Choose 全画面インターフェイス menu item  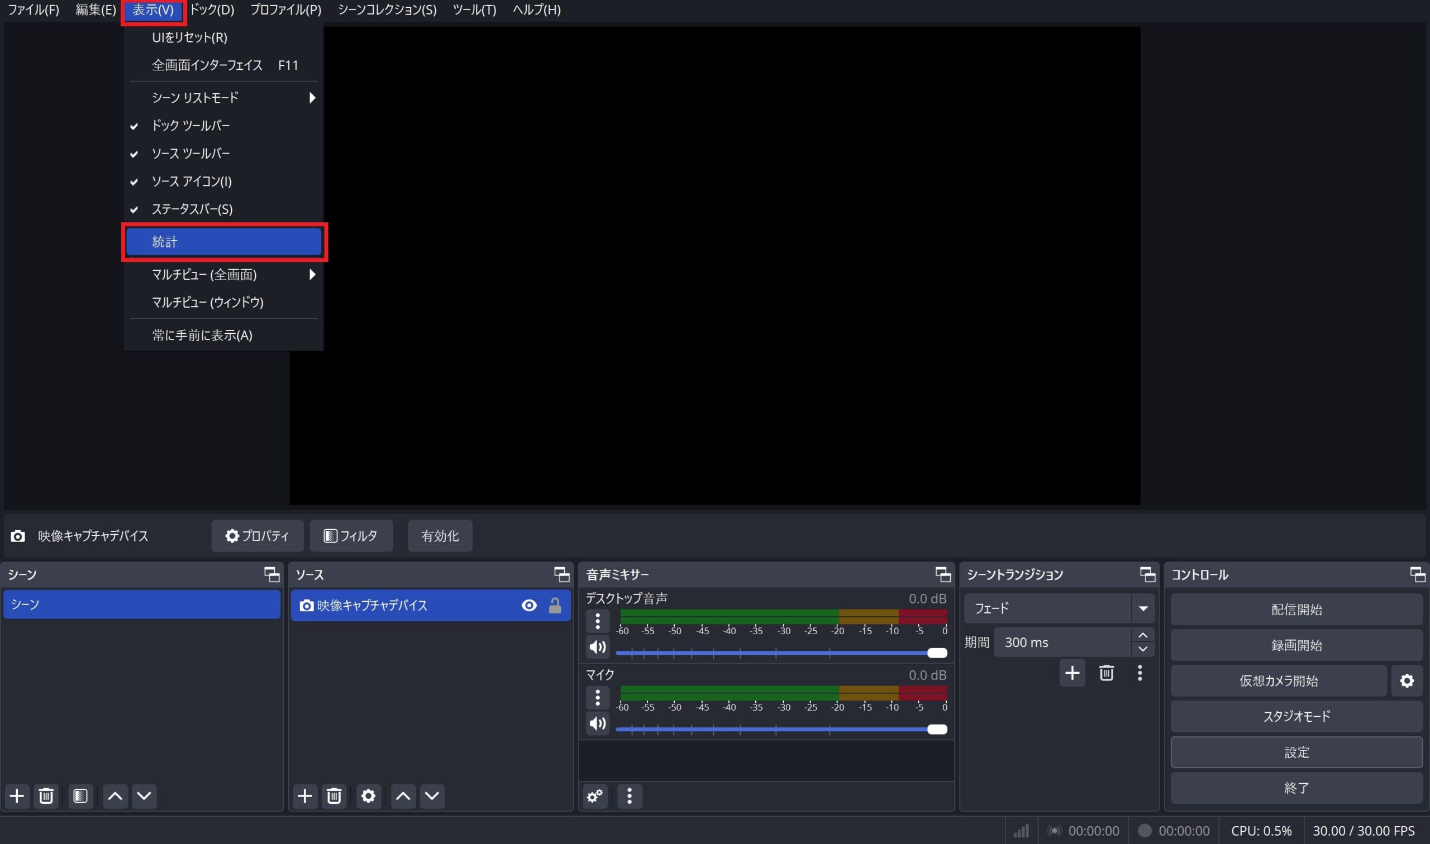click(223, 65)
